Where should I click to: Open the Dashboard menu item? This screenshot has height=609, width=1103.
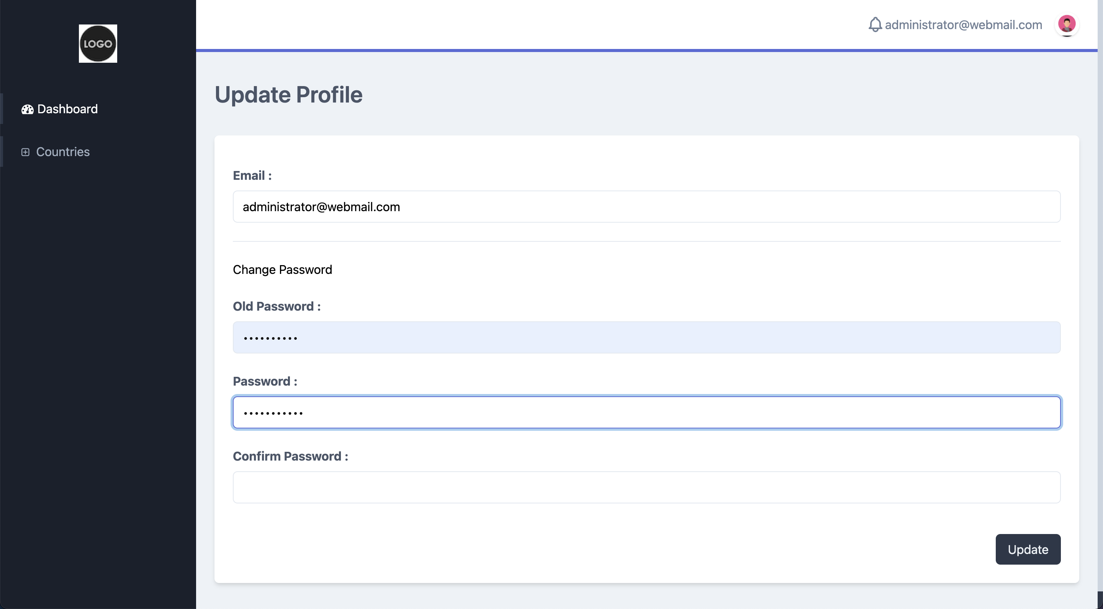(67, 109)
